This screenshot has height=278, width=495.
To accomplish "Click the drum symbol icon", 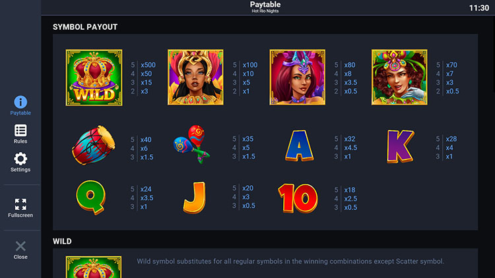I will pyautogui.click(x=94, y=146).
